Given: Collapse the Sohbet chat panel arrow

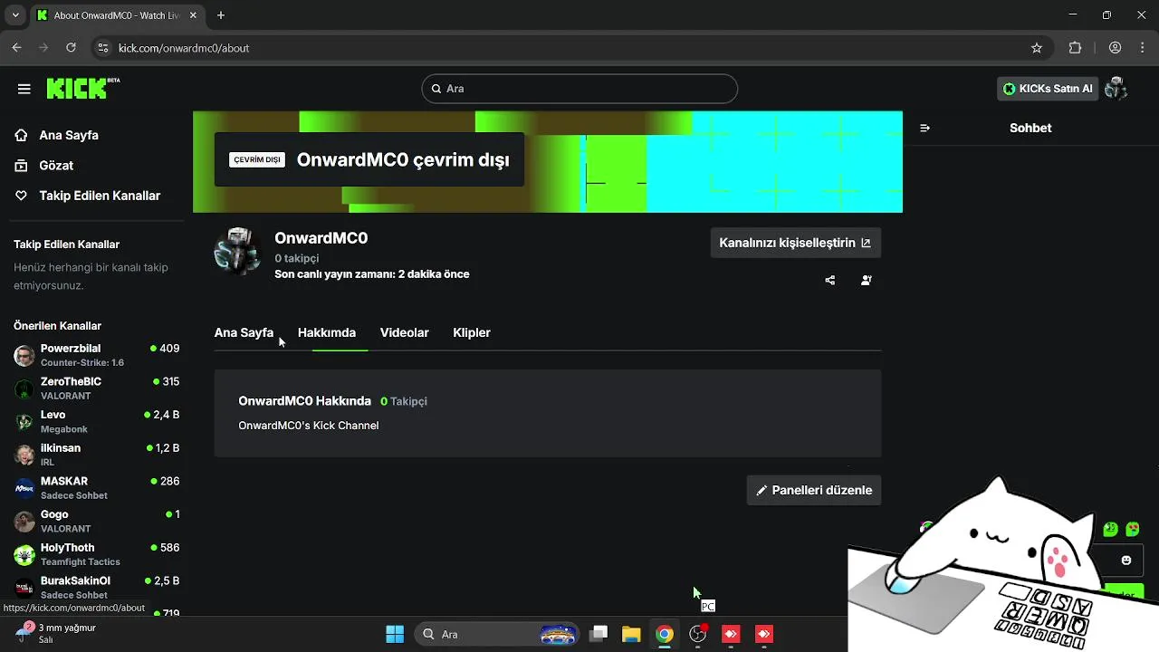Looking at the screenshot, I should click(924, 128).
